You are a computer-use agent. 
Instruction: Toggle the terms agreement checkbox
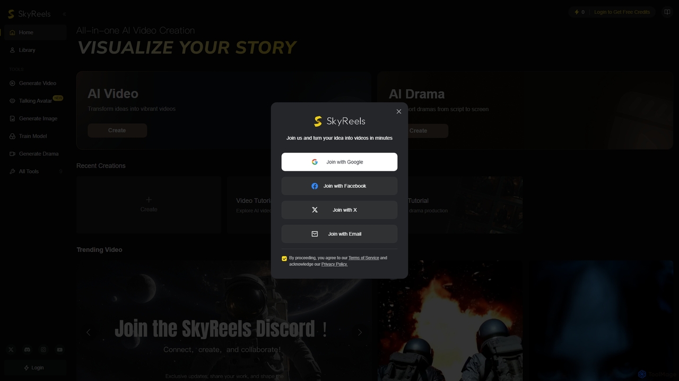point(284,259)
